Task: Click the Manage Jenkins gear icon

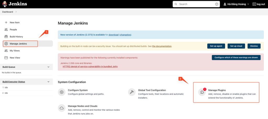Action: pyautogui.click(x=6, y=44)
